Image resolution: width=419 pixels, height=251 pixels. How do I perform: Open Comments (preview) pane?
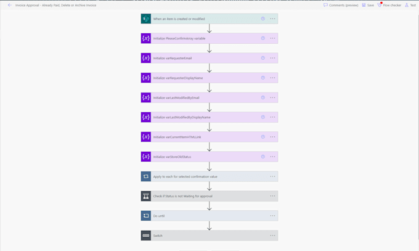[x=341, y=5]
